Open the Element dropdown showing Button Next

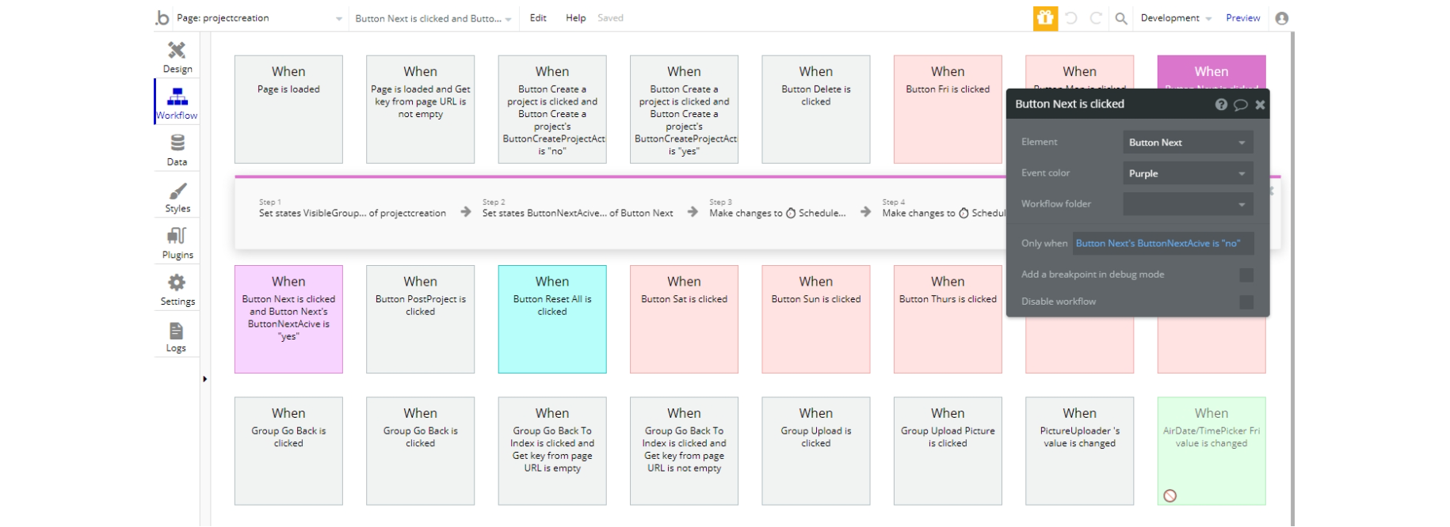coord(1188,142)
